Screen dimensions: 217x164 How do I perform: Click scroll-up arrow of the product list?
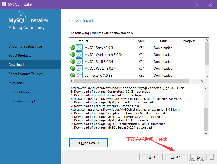pos(207,40)
